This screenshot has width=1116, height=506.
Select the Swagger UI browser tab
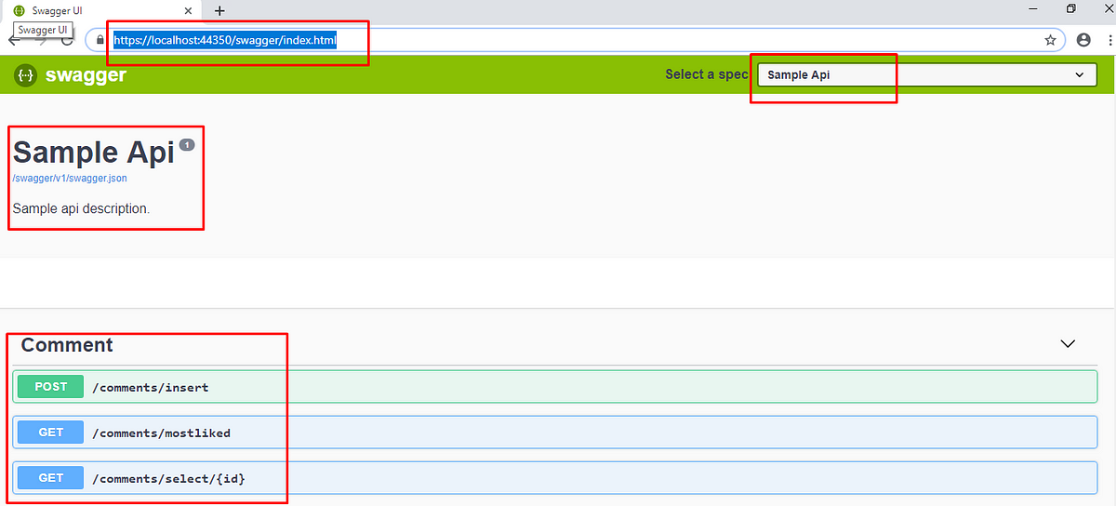(102, 11)
